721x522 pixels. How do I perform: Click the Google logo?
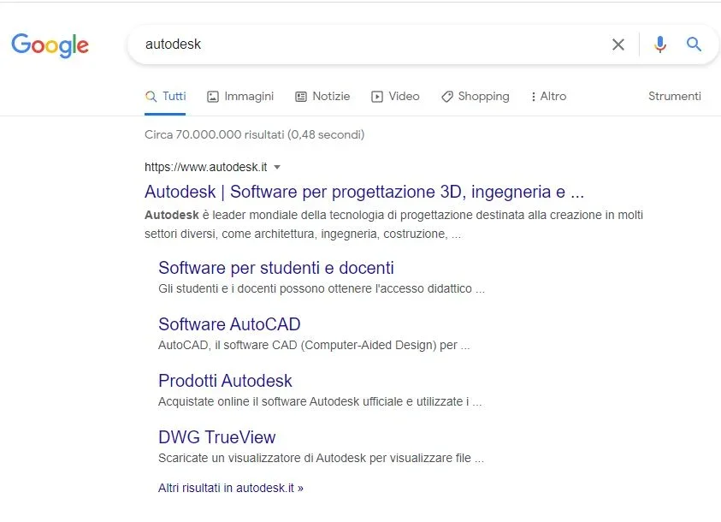click(50, 45)
